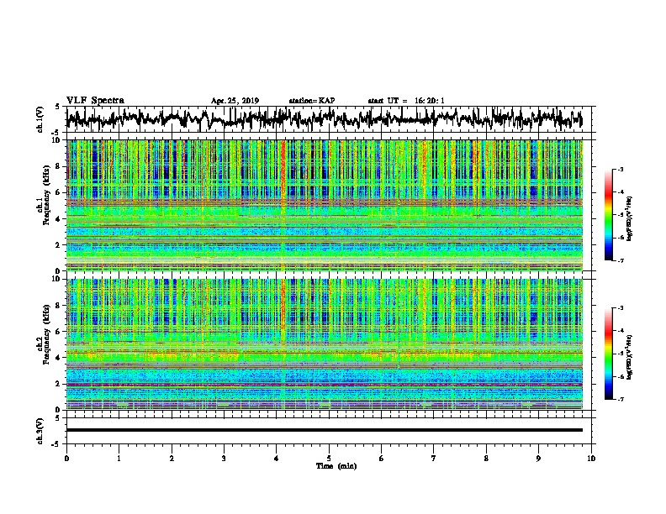Click the "5" tick on the ch.1(V) axis

point(57,107)
